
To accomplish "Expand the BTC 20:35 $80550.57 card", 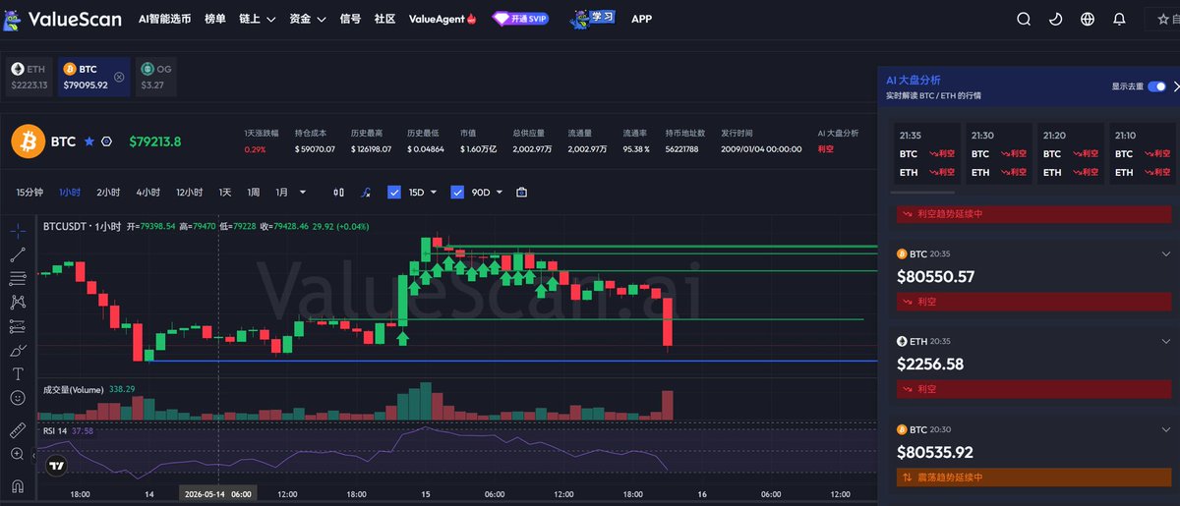I will (1165, 253).
